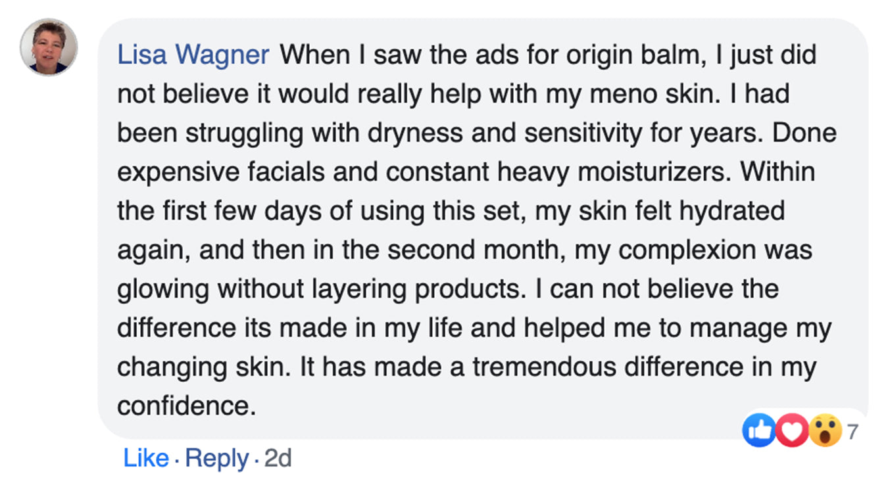
Task: Open the Lisa Wagner profile name link
Action: 193,55
